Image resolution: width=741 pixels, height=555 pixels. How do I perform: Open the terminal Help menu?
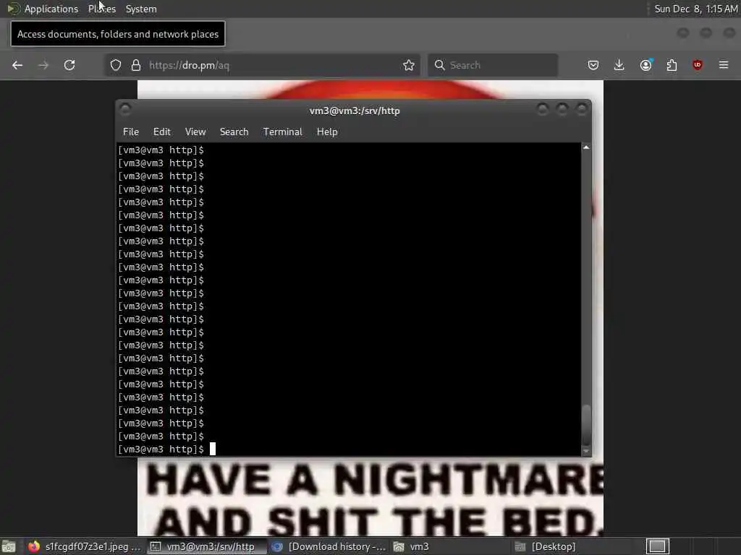pos(327,132)
